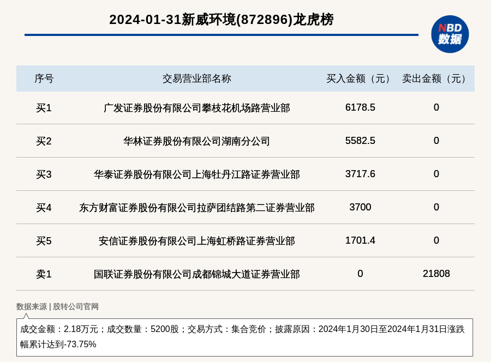The height and width of the screenshot is (362, 491).
Task: Click the 交易营业部名称 column header
Action: point(196,79)
